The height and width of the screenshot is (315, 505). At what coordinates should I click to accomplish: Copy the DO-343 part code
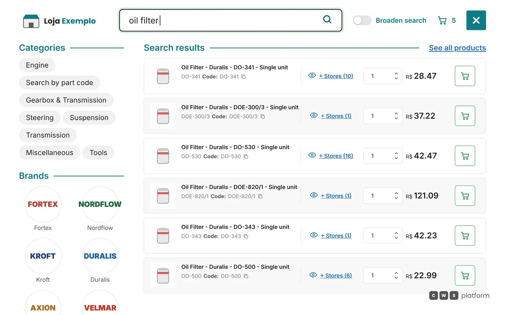coord(246,236)
